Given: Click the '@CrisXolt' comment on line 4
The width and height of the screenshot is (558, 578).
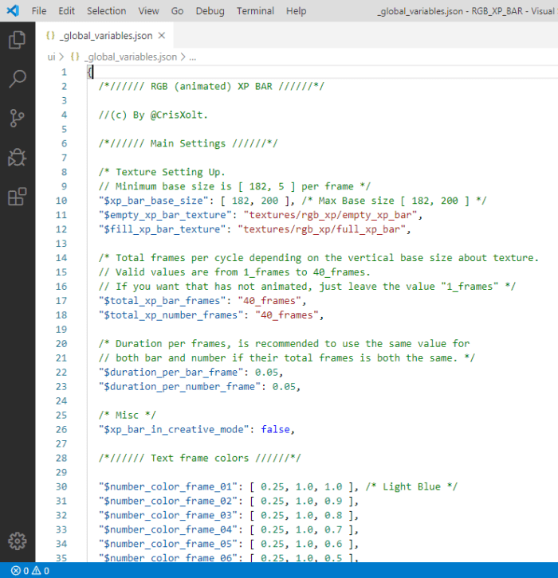Looking at the screenshot, I should click(179, 115).
